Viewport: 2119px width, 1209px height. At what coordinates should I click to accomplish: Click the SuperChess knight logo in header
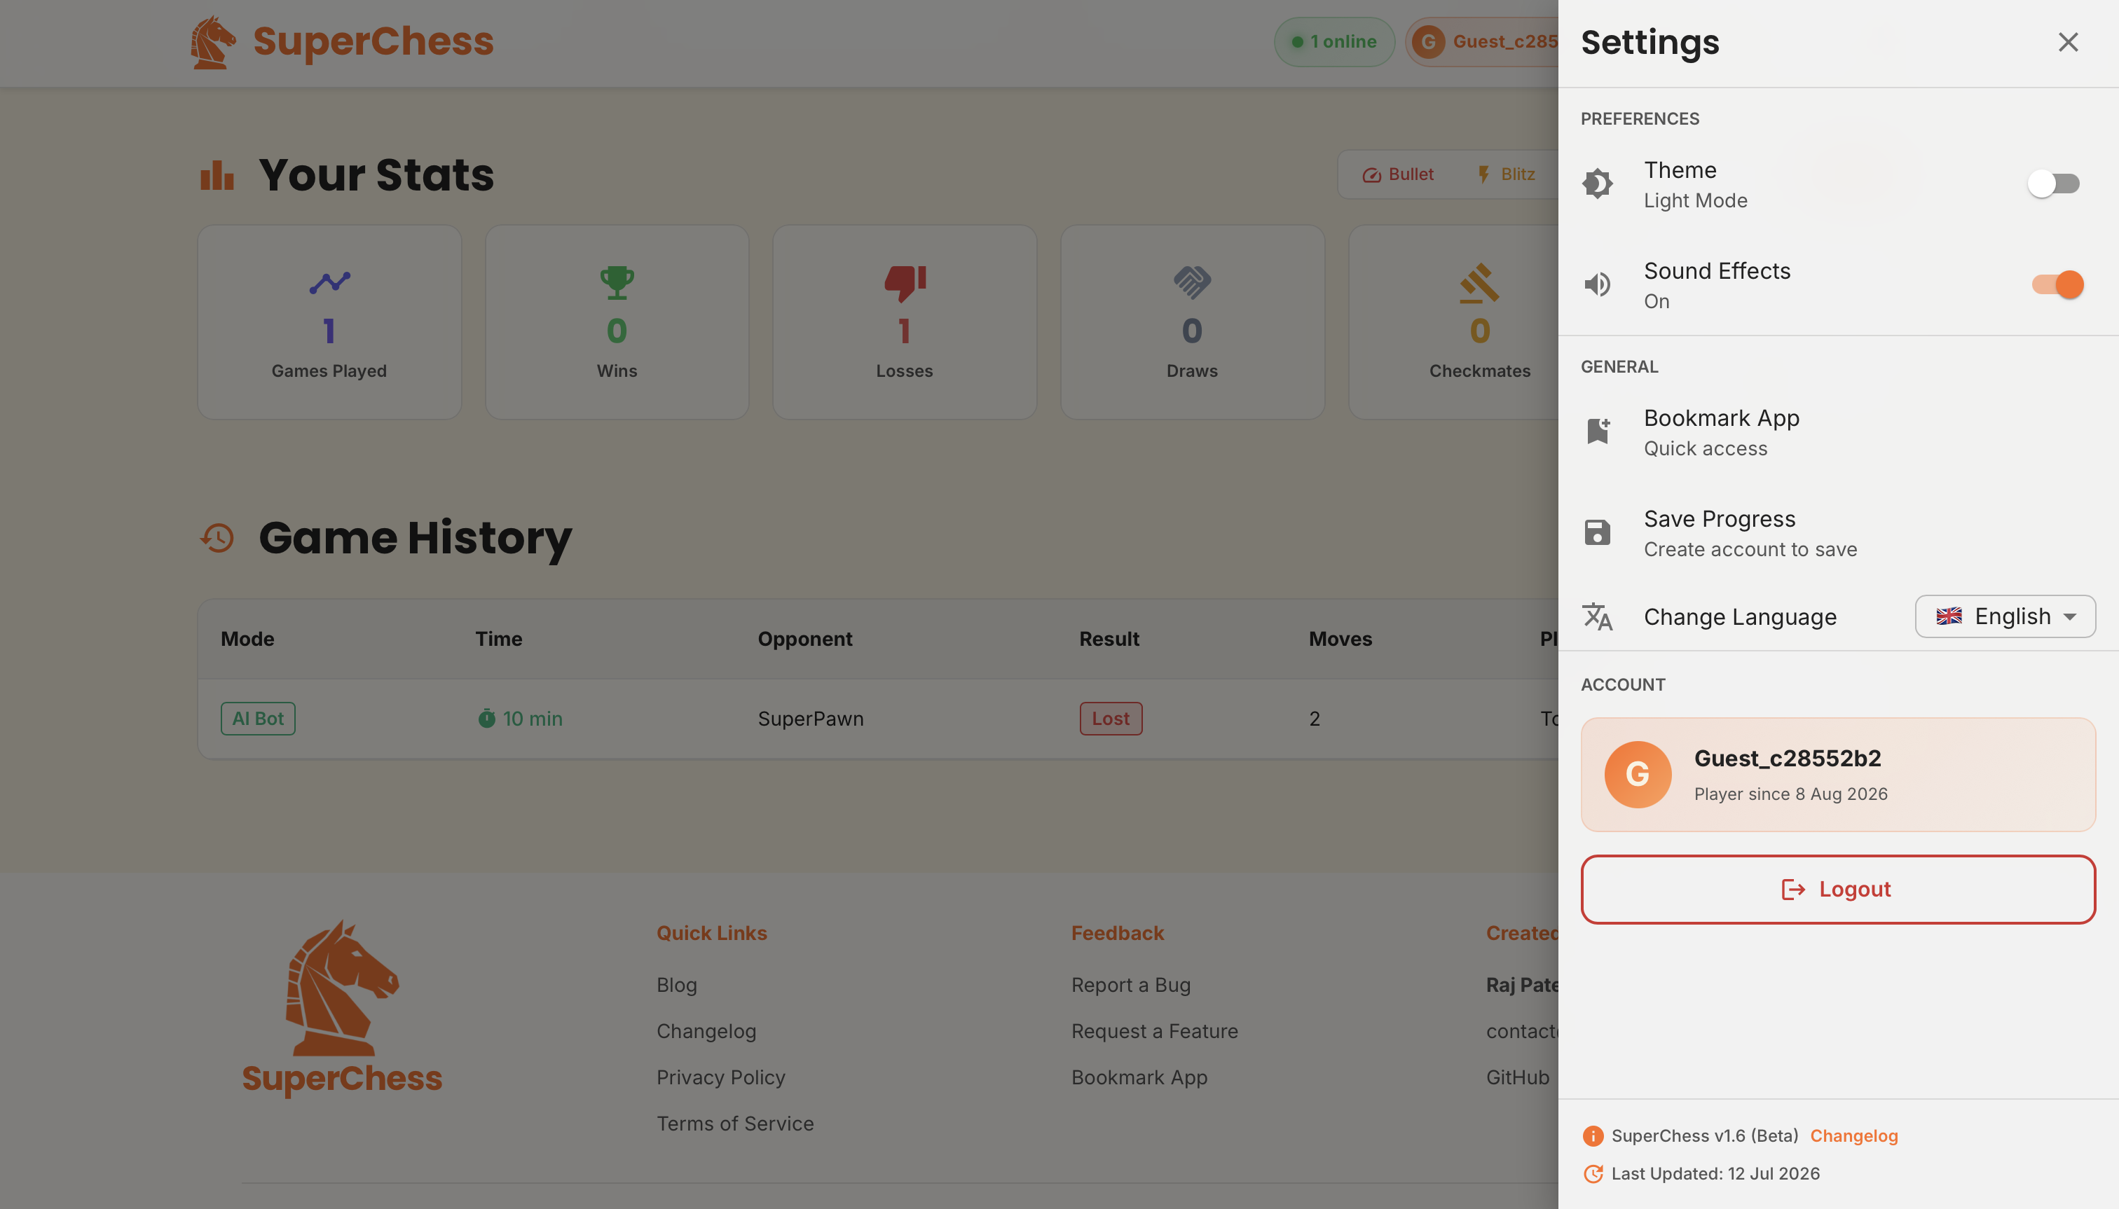212,42
